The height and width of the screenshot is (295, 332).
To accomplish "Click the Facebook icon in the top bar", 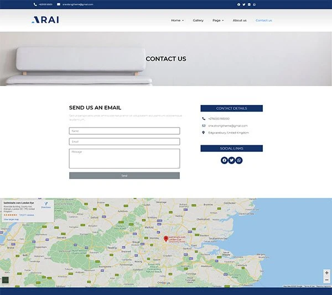I will [x=238, y=4].
